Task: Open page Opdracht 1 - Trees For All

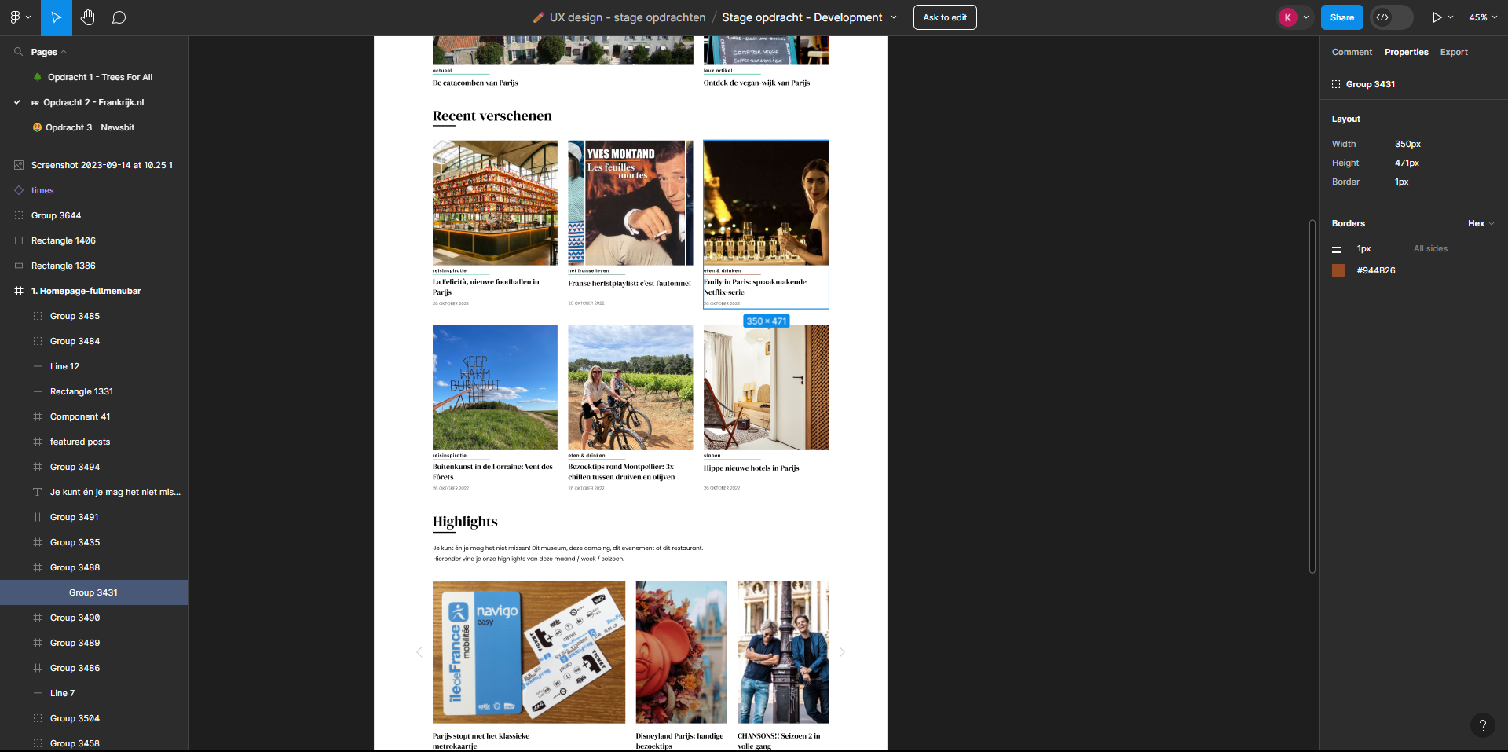Action: click(100, 77)
